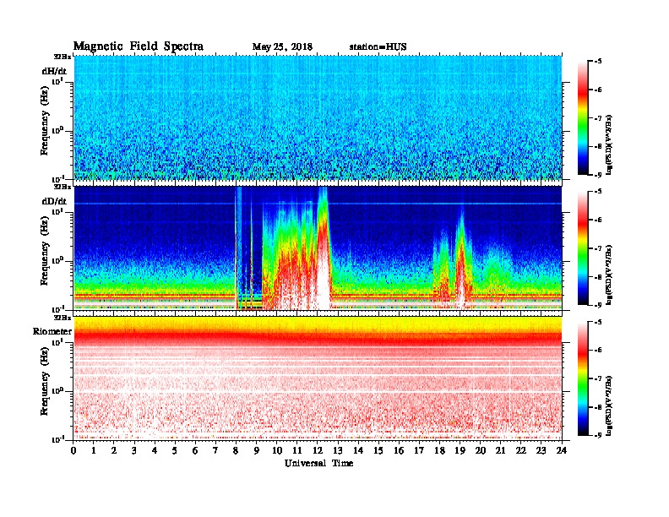Click hour tick label "3" on time axis

pyautogui.click(x=134, y=451)
